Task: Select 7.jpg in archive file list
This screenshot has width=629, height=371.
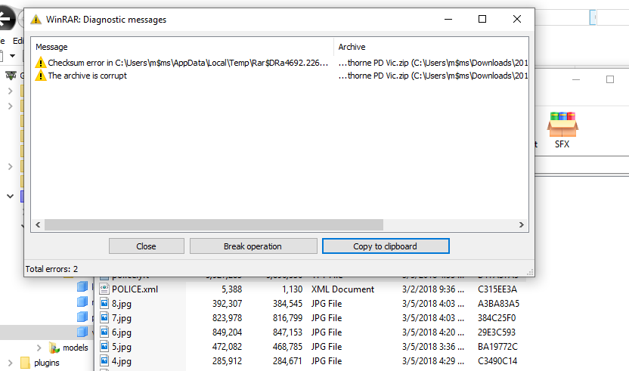Action: pyautogui.click(x=122, y=318)
